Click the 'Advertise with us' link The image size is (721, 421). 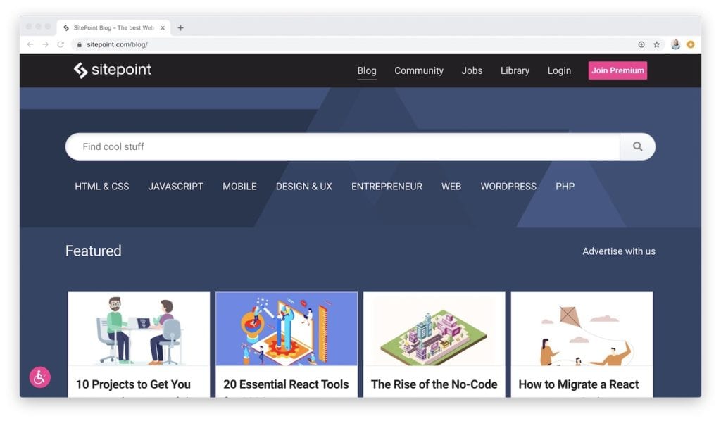[x=619, y=251]
